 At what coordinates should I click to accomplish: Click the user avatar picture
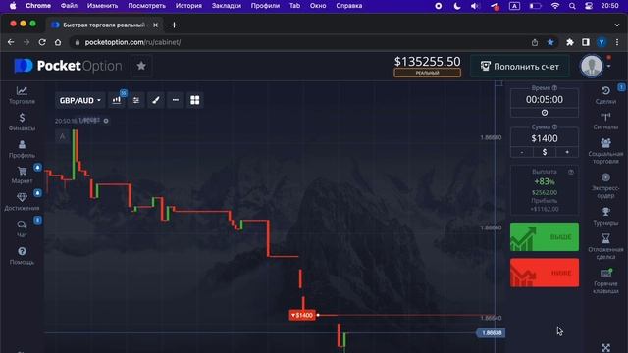coord(592,66)
